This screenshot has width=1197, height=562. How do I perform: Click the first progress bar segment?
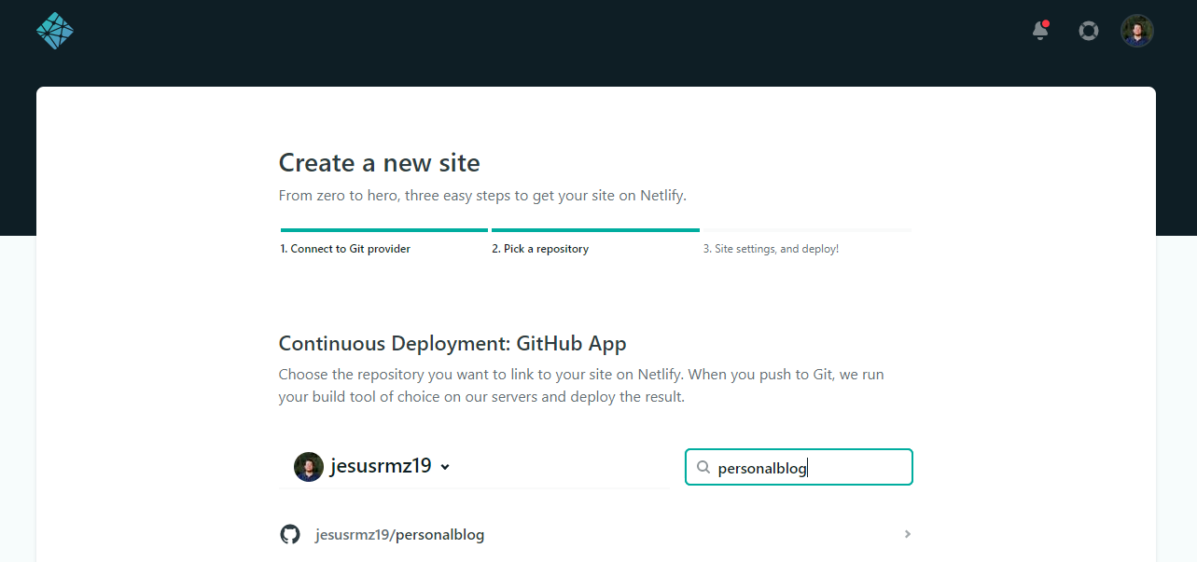383,229
